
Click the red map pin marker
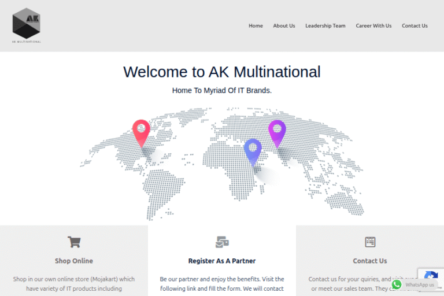[140, 131]
